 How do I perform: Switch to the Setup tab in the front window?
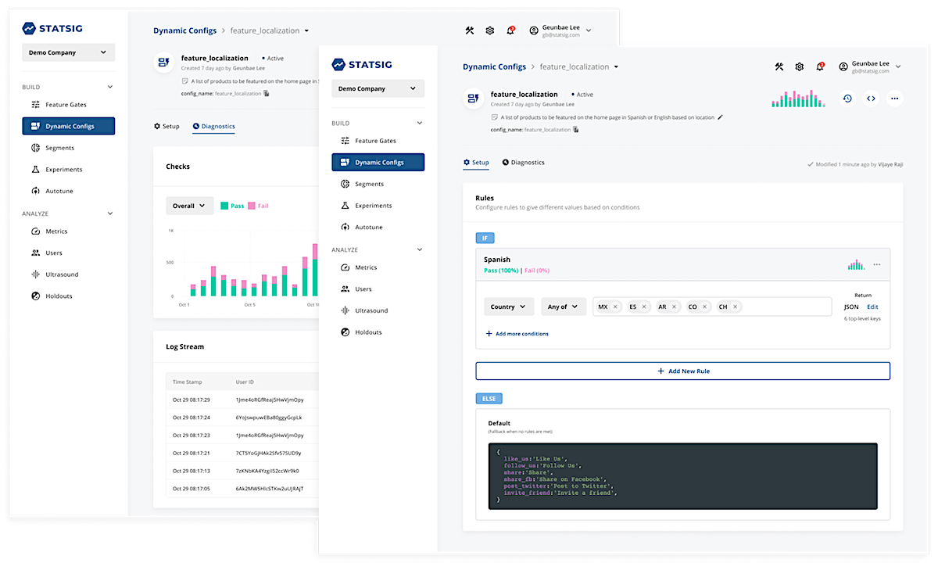pyautogui.click(x=476, y=163)
